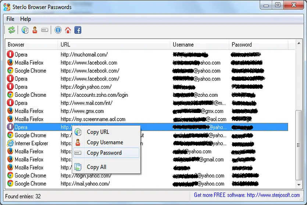307x205 pixels.
Task: Maximize the SterJo Browser Passwords window
Action: 278,5
